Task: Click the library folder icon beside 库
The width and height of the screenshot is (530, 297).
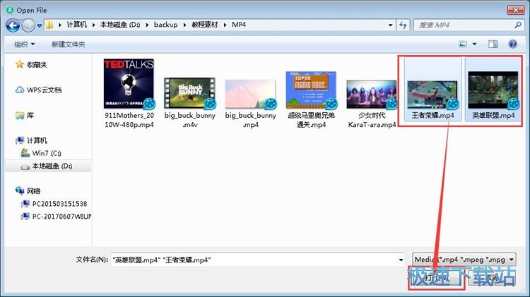Action: pos(20,116)
